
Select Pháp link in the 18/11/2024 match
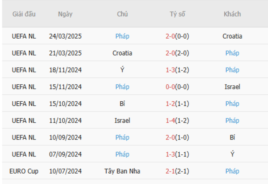click(x=232, y=70)
